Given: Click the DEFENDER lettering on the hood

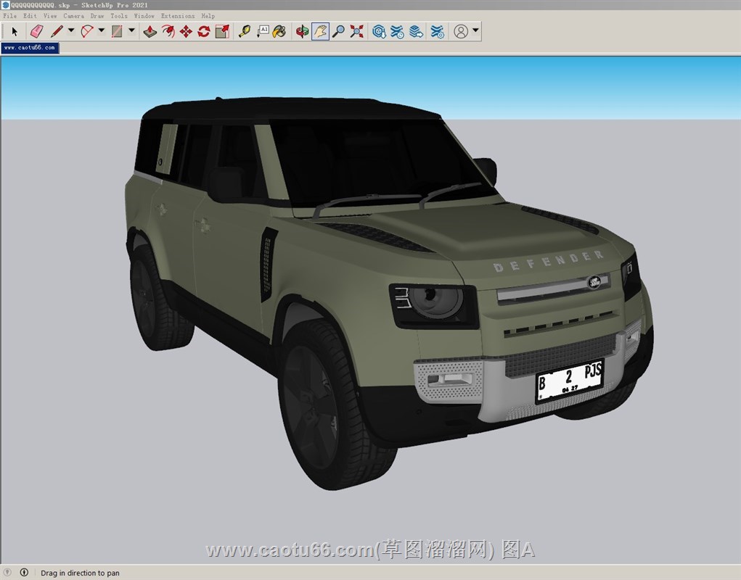Looking at the screenshot, I should 548,262.
